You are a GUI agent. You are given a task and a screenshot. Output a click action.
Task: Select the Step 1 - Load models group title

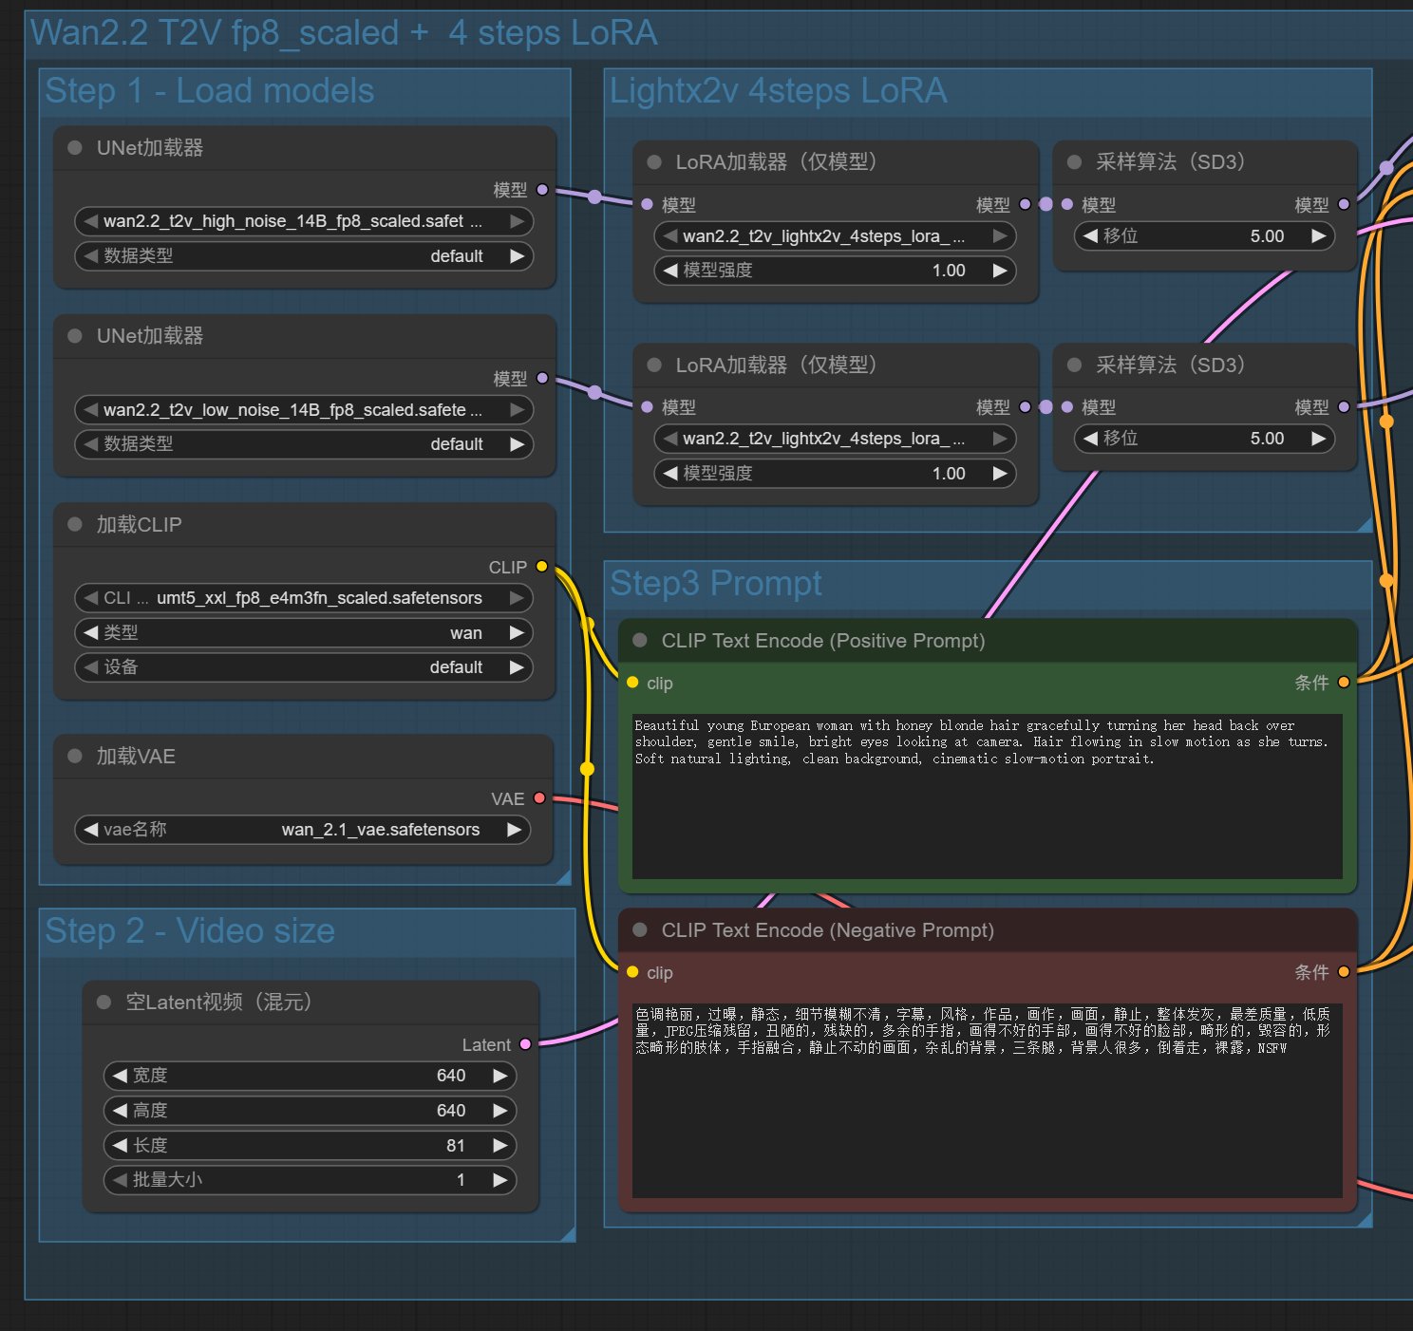[x=209, y=91]
